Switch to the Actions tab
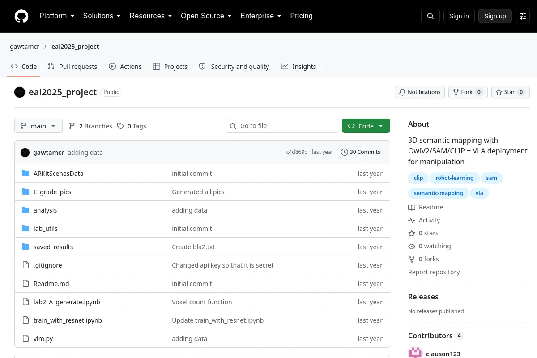The height and width of the screenshot is (358, 537). [x=125, y=67]
